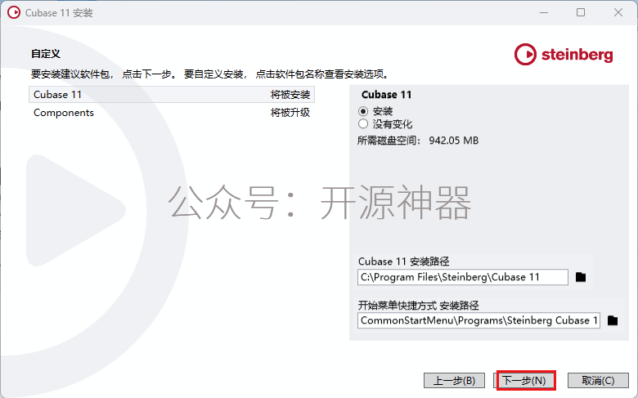Click the folder icon beside start menu shortcut path
Screen dimensions: 638x398
(x=613, y=320)
